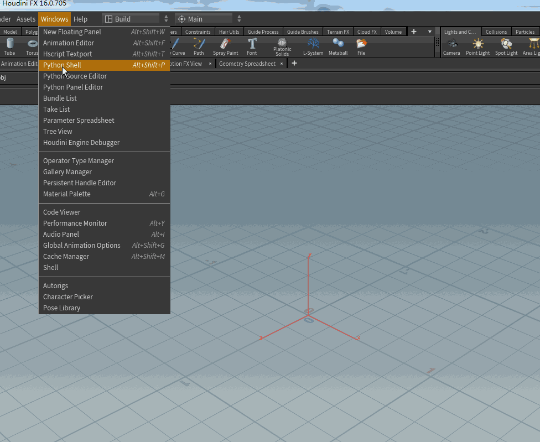
Task: Open the Build desktop dropdown
Action: 136,19
